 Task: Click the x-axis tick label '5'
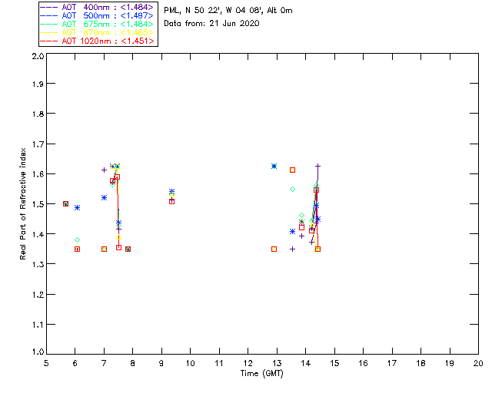click(46, 363)
